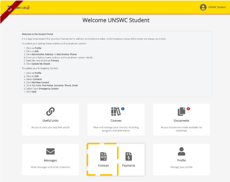
Task: Open the Courses tile label
Action: (116, 121)
